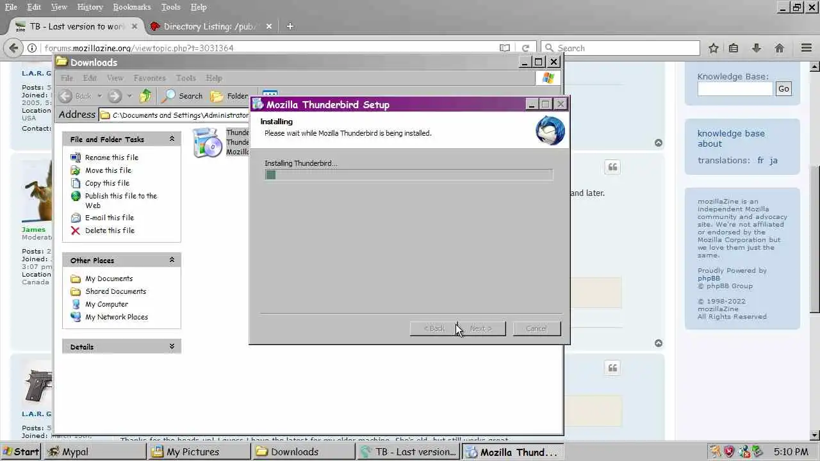Screen dimensions: 820x461
Task: Toggle reader view icon in URL bar
Action: coord(505,48)
